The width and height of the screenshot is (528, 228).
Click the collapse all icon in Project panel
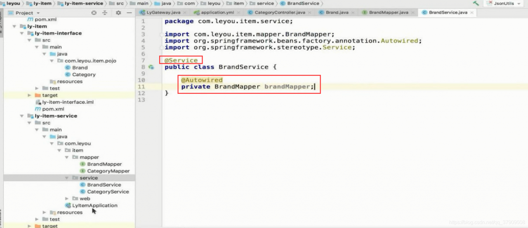[105, 13]
